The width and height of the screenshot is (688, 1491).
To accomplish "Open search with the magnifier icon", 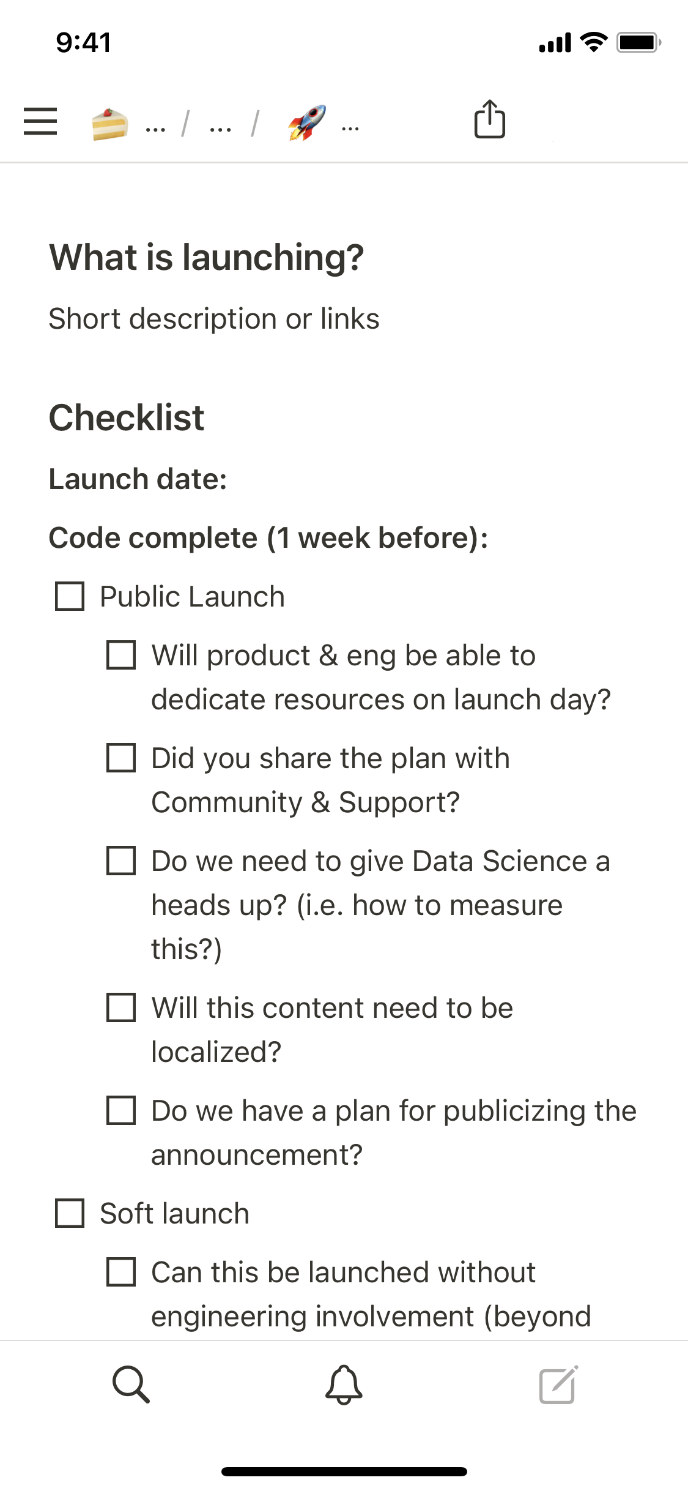I will [x=131, y=1384].
